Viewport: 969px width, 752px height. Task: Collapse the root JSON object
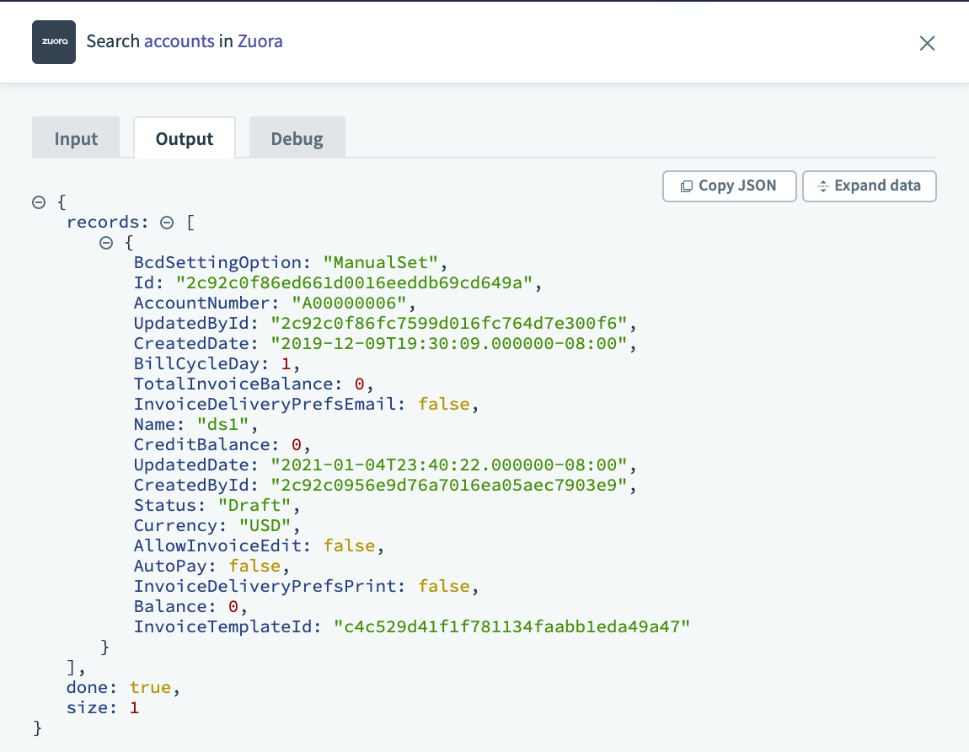37,201
